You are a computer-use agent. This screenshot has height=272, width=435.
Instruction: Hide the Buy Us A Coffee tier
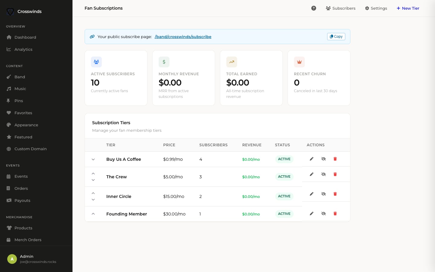click(324, 159)
